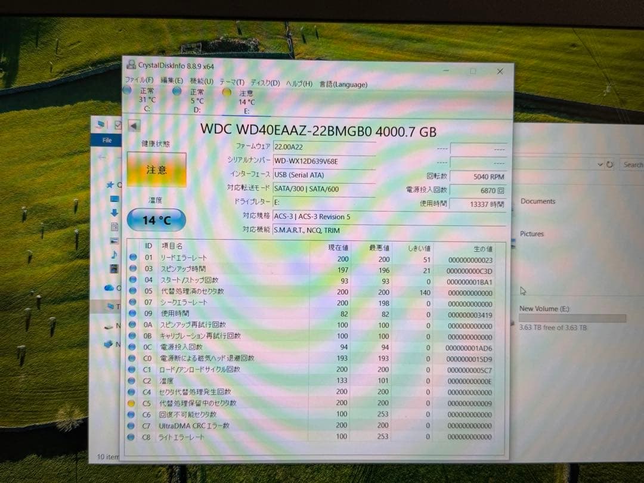The image size is (644, 483).
Task: Click the Music note icon in Explorer sidebar
Action: 114,255
